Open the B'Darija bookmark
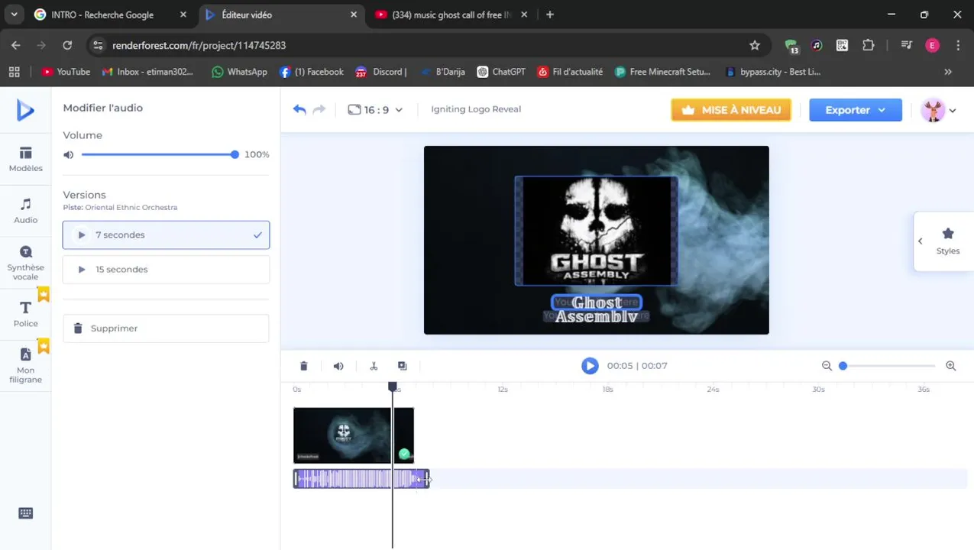 coord(442,72)
